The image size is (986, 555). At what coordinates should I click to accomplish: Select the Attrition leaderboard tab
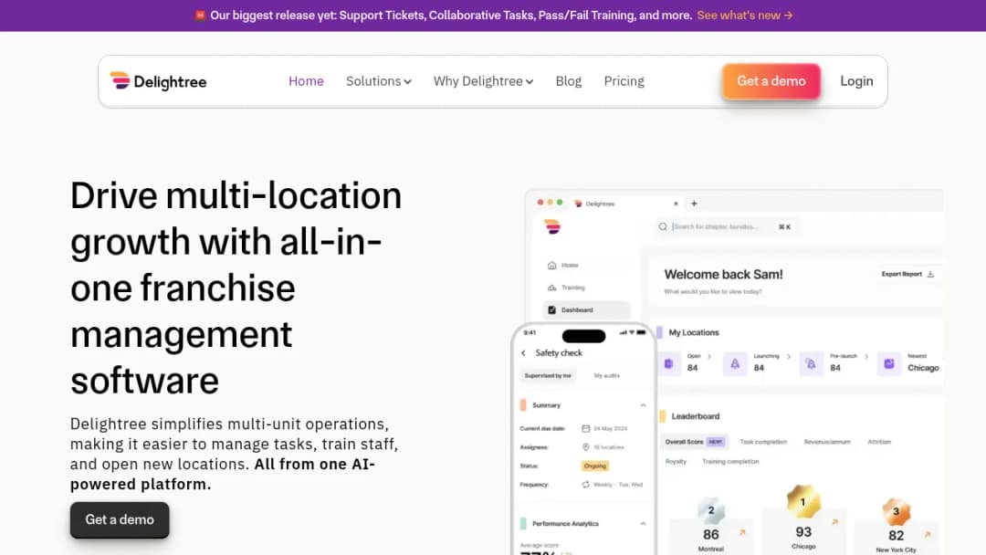[x=879, y=442]
